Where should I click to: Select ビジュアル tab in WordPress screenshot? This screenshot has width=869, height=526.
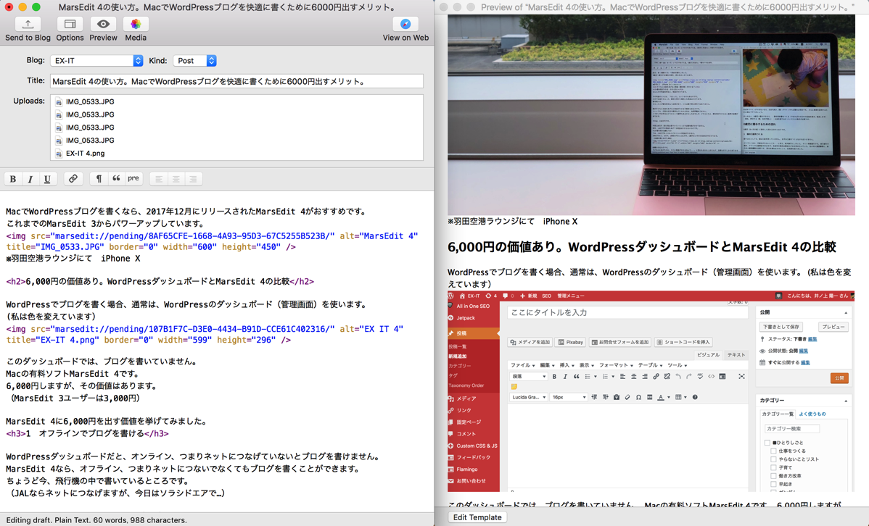(708, 355)
